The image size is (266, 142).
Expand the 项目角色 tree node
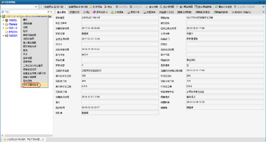click(x=3, y=24)
